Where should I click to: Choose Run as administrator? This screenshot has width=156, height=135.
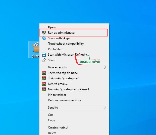[x=74, y=33]
